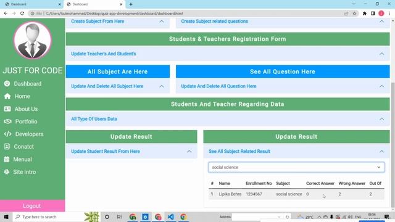
Task: Click Update Teacher's And Student's link
Action: pyautogui.click(x=103, y=54)
